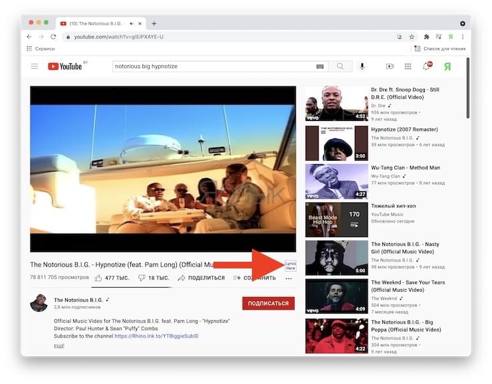Run search with the magnifier button
This screenshot has height=384, width=492.
[x=340, y=66]
